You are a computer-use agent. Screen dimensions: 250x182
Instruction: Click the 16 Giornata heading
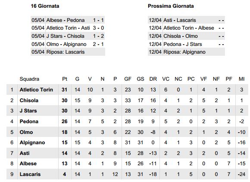coord(45,6)
